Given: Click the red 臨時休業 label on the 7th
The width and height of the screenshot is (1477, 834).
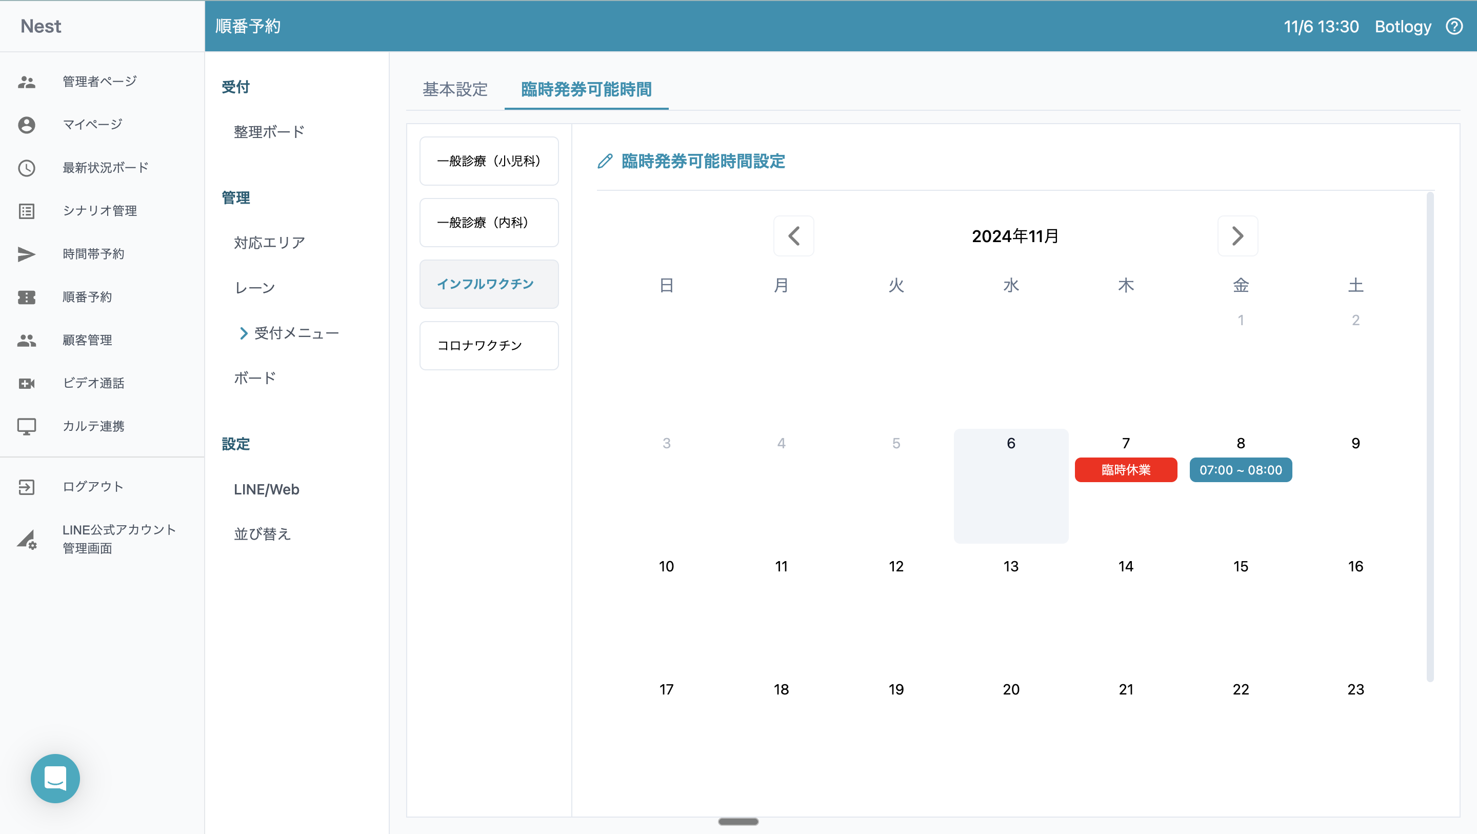Looking at the screenshot, I should pyautogui.click(x=1126, y=470).
